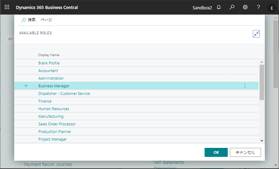The image size is (279, 169).
Task: Select the Accountant role
Action: (x=48, y=71)
